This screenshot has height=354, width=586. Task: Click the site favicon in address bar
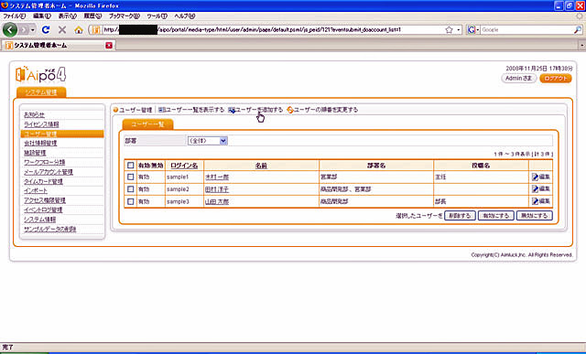[x=95, y=30]
